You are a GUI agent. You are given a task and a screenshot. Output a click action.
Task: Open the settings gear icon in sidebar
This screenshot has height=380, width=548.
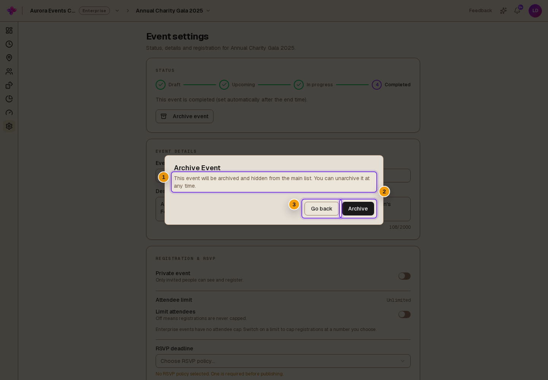click(x=9, y=126)
